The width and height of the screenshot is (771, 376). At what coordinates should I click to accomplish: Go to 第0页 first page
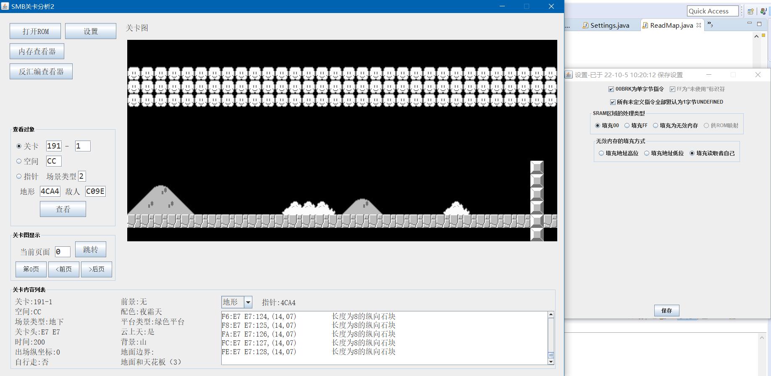pos(31,269)
